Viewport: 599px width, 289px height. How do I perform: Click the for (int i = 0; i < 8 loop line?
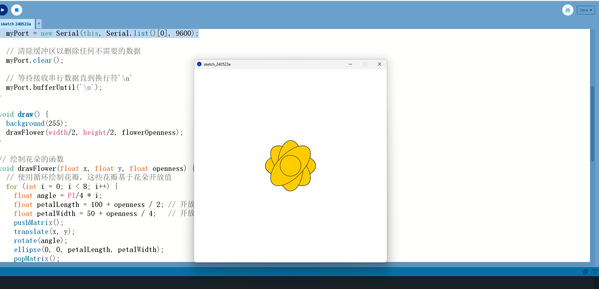[x=62, y=187]
